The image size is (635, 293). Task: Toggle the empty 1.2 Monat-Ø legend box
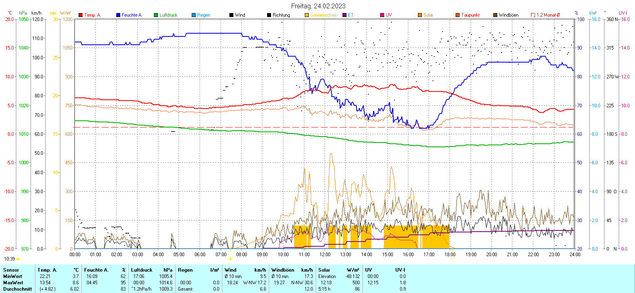(x=533, y=15)
